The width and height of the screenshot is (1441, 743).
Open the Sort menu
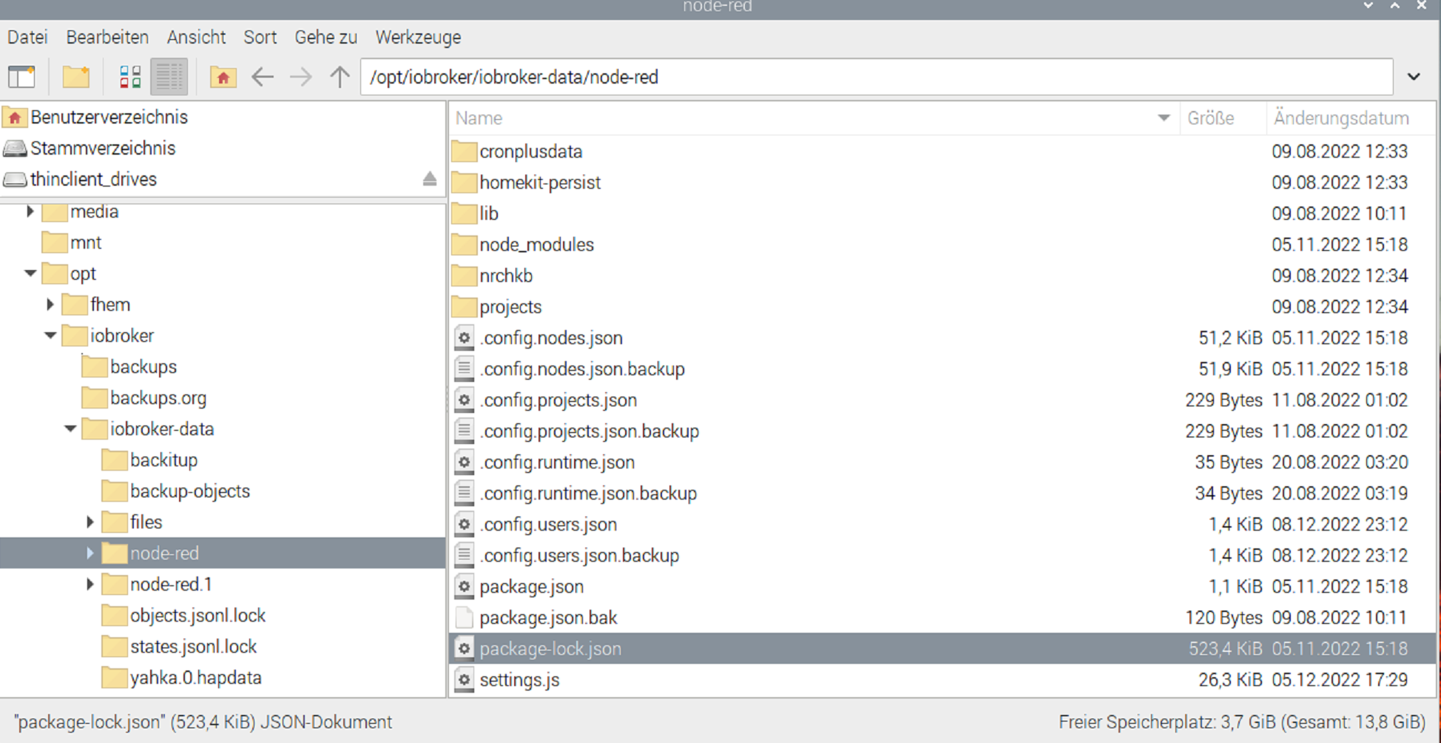260,37
